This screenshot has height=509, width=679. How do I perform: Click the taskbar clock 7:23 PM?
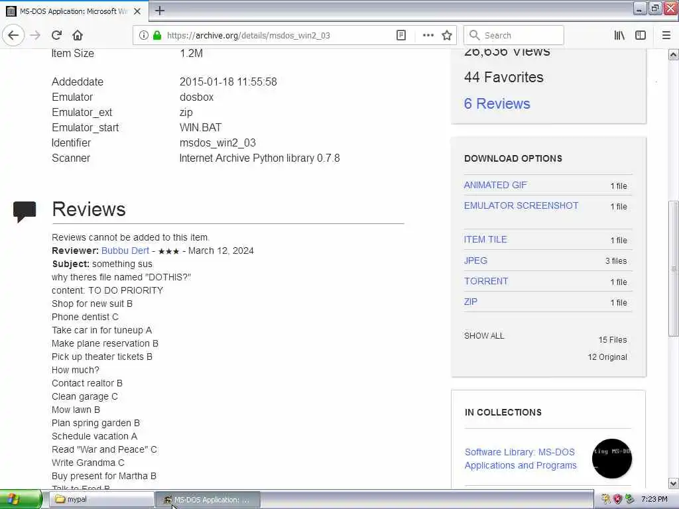click(x=654, y=500)
